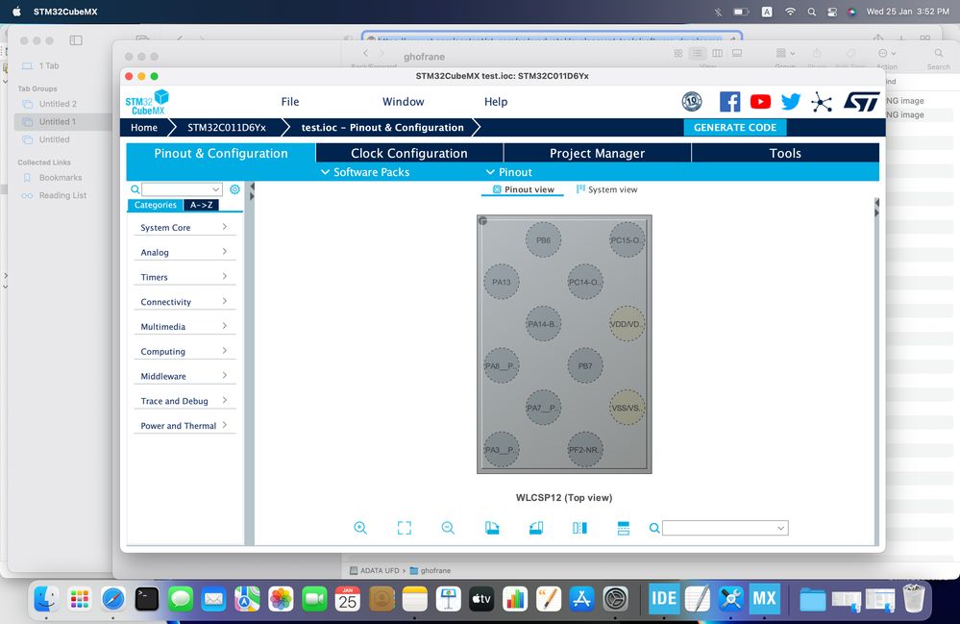Open Terminal from the dock
The image size is (960, 624).
[147, 599]
